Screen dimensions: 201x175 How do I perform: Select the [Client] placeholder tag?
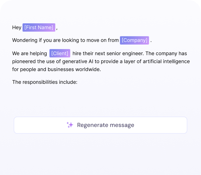tap(60, 53)
